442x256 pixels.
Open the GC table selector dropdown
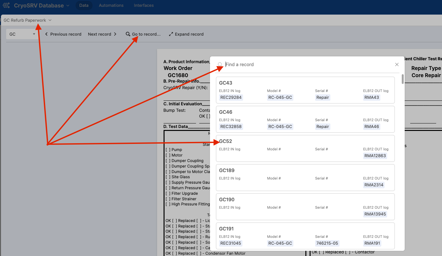(x=22, y=34)
